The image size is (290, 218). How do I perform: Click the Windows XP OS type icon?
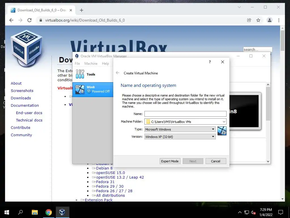coord(222,131)
